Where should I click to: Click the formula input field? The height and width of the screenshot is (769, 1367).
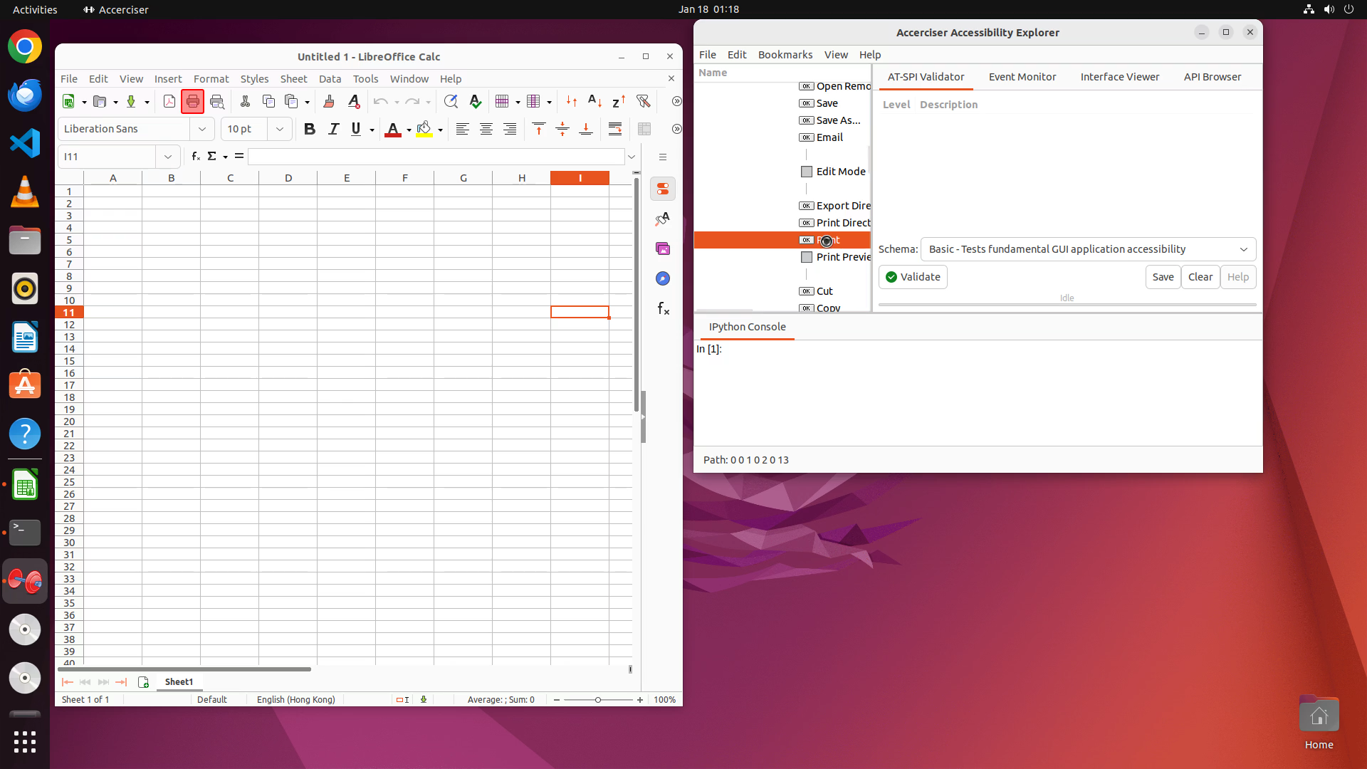pos(436,157)
